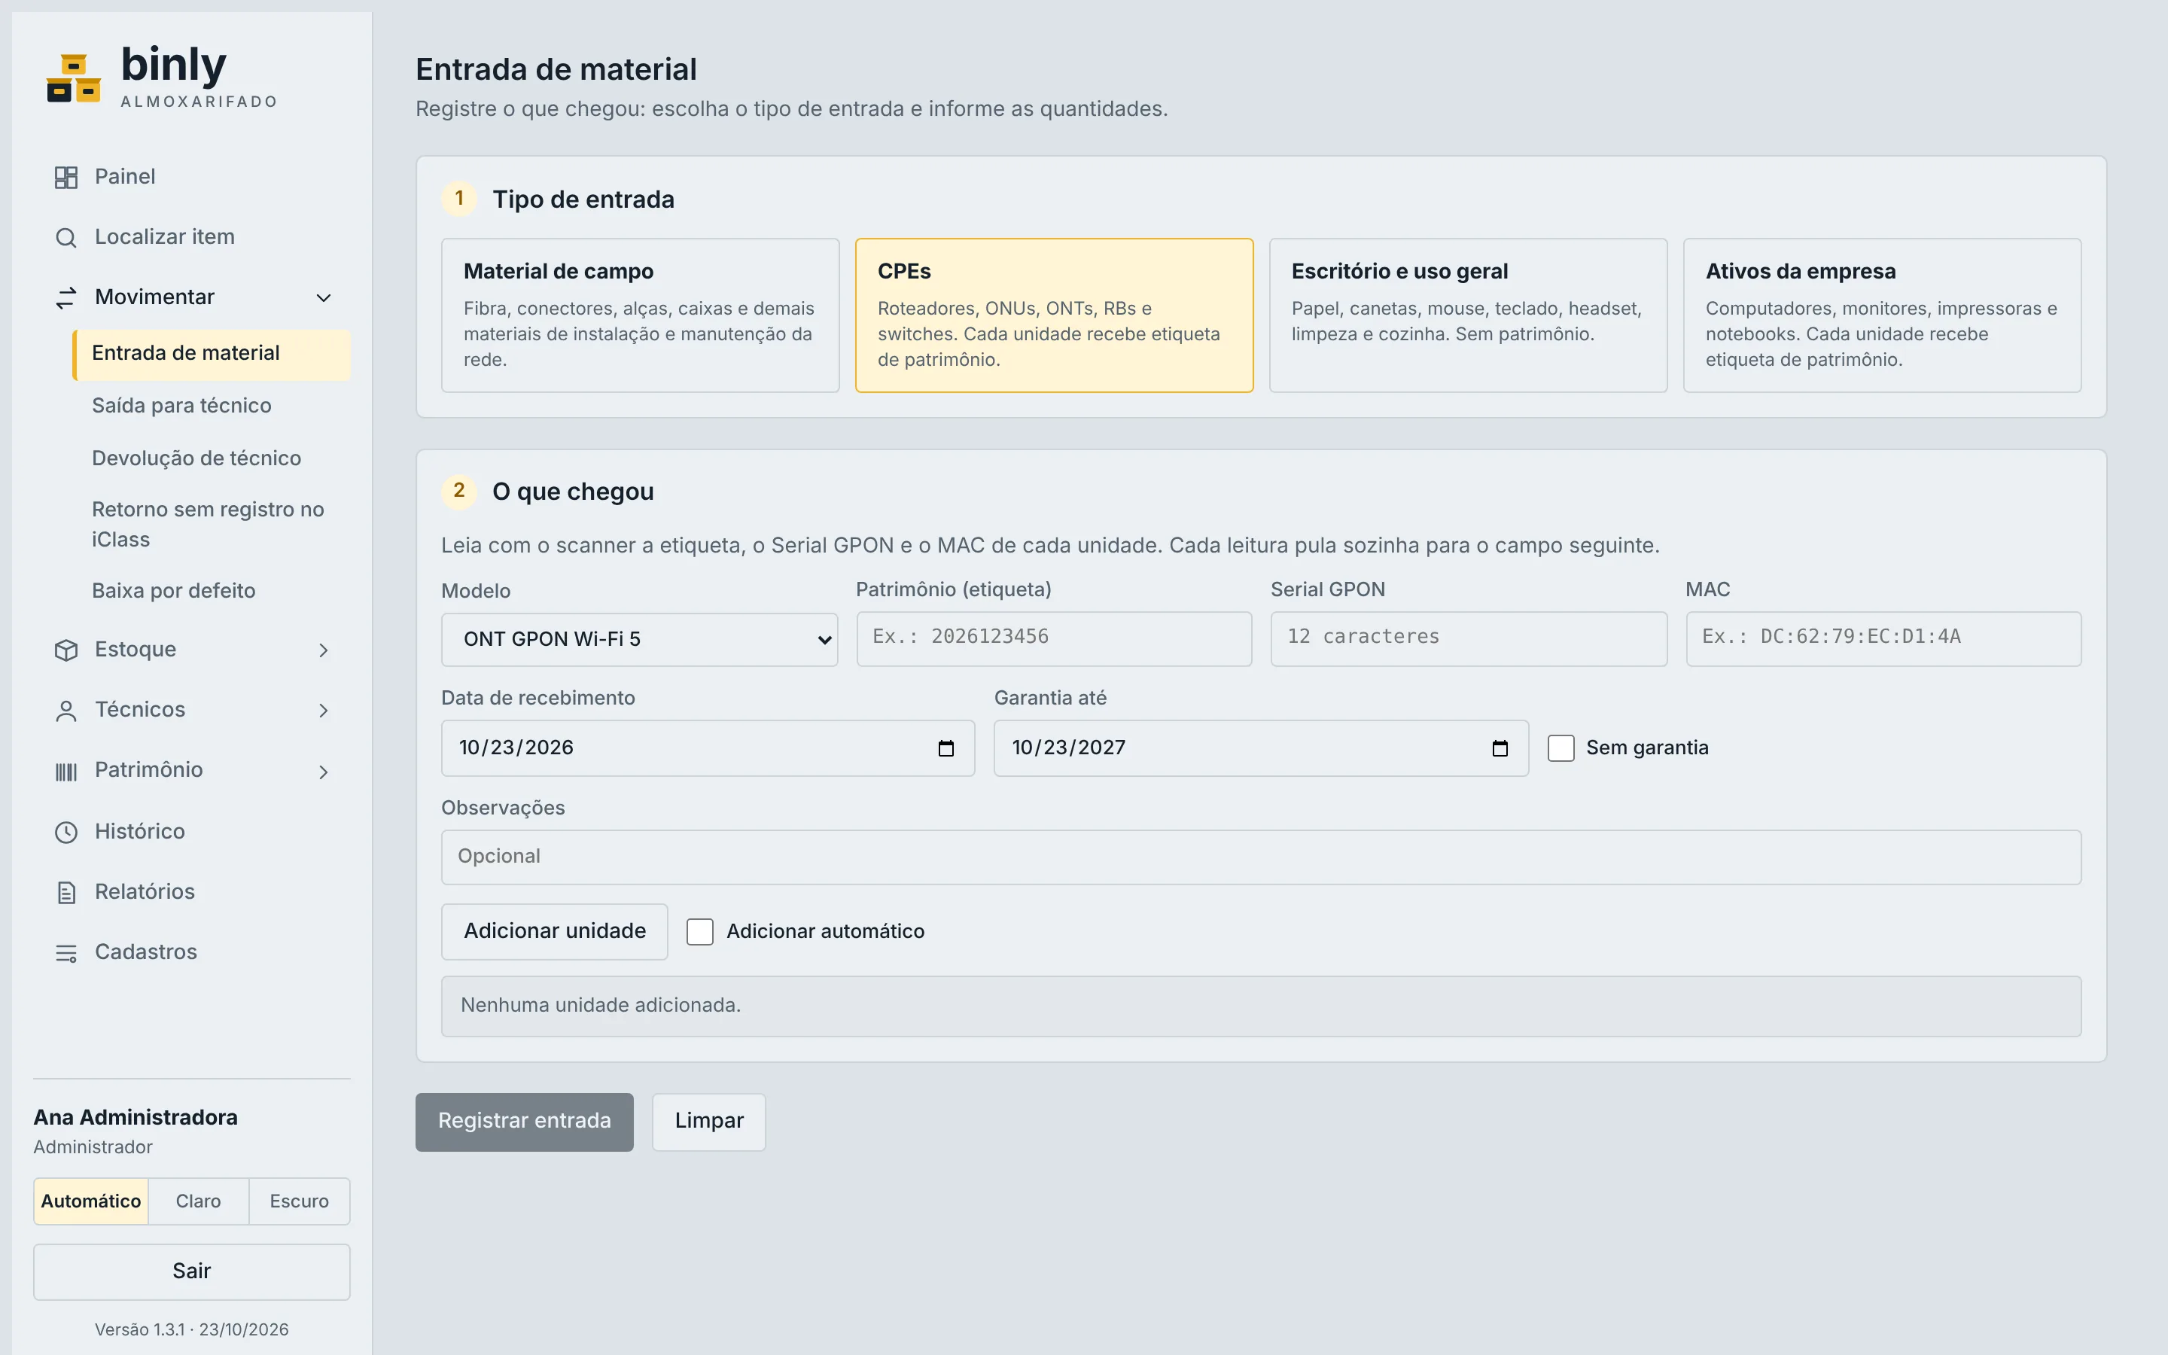
Task: Collapse the Movimentar menu chevron
Action: click(324, 297)
